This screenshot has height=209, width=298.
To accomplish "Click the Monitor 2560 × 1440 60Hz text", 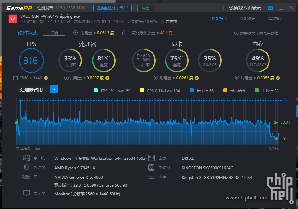I will click(87, 194).
